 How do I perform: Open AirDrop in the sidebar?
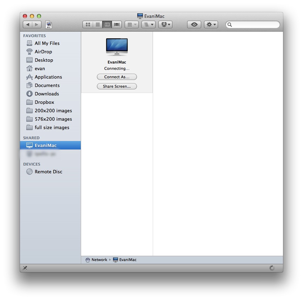point(43,52)
